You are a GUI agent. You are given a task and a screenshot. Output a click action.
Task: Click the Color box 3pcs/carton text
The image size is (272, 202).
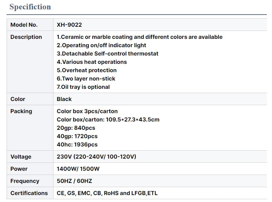(87, 111)
